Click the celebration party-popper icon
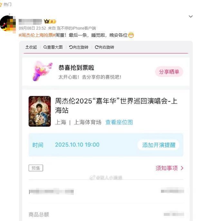Viewport: 197px width, 221px height. [x=42, y=71]
